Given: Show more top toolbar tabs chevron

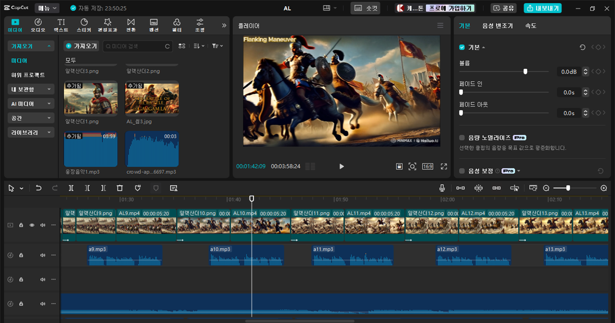Looking at the screenshot, I should coord(224,25).
